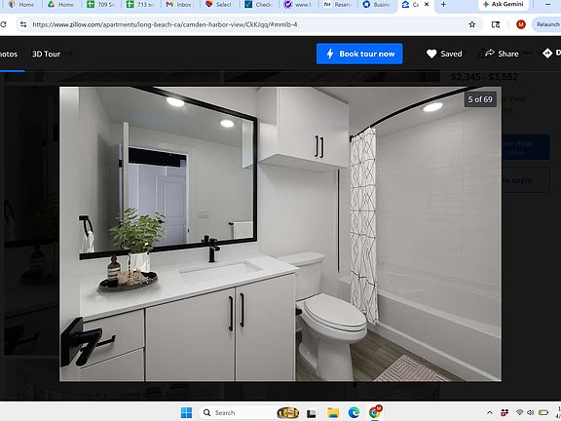The height and width of the screenshot is (421, 561).
Task: Show hidden system tray icons
Action: 490,413
